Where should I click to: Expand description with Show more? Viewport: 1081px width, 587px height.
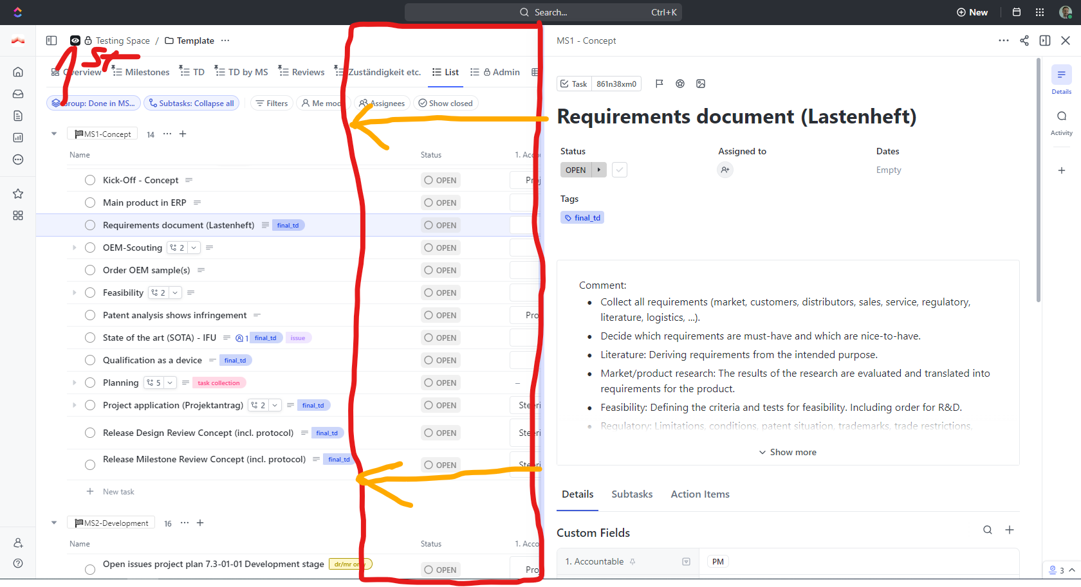[788, 452]
